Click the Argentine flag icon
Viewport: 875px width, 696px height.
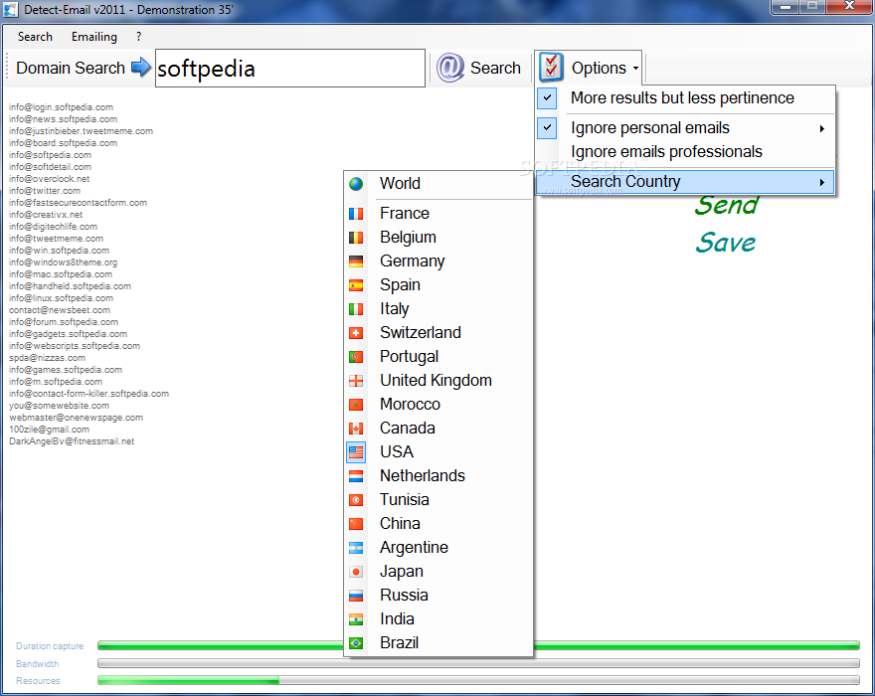click(356, 548)
